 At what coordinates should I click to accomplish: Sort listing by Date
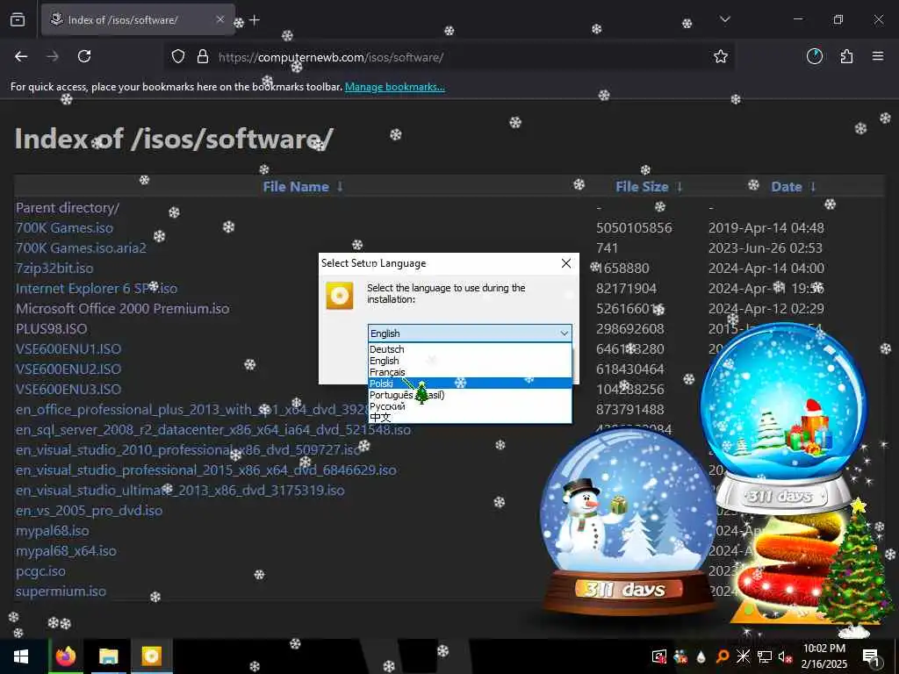(786, 187)
